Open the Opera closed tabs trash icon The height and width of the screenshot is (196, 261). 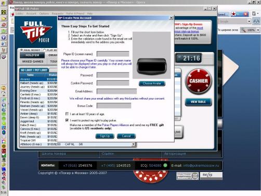click(x=254, y=14)
